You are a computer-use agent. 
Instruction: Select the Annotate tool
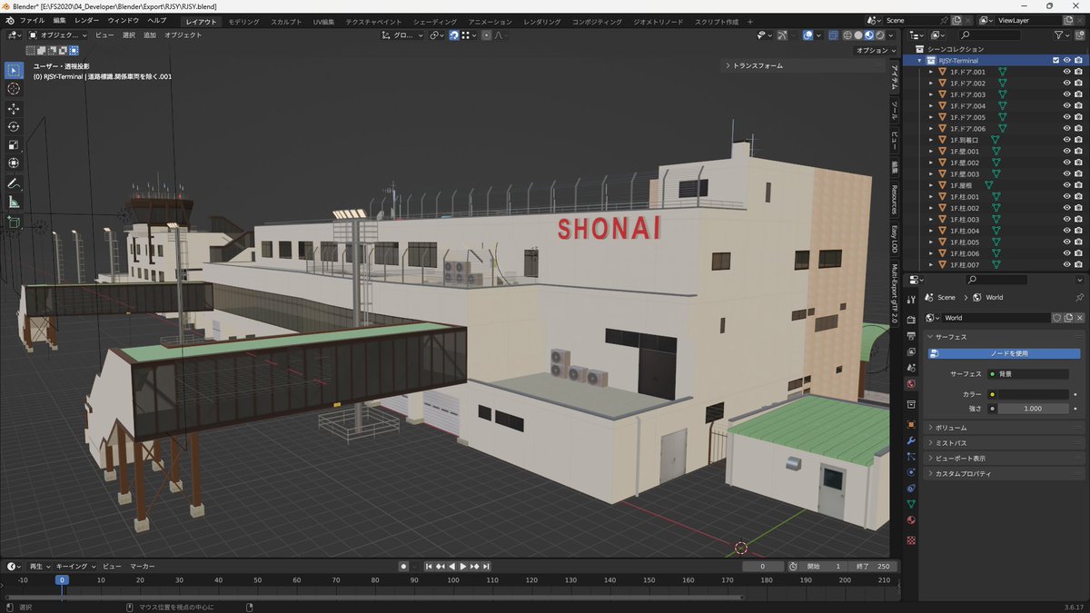point(14,183)
